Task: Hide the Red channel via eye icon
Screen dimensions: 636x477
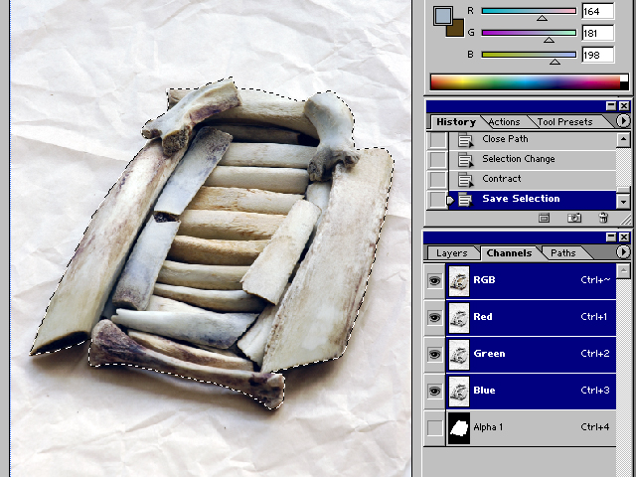Action: [434, 317]
